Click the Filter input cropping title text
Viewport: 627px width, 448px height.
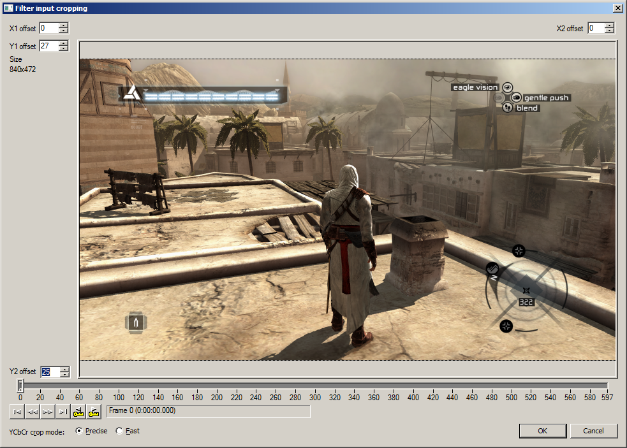coord(51,8)
